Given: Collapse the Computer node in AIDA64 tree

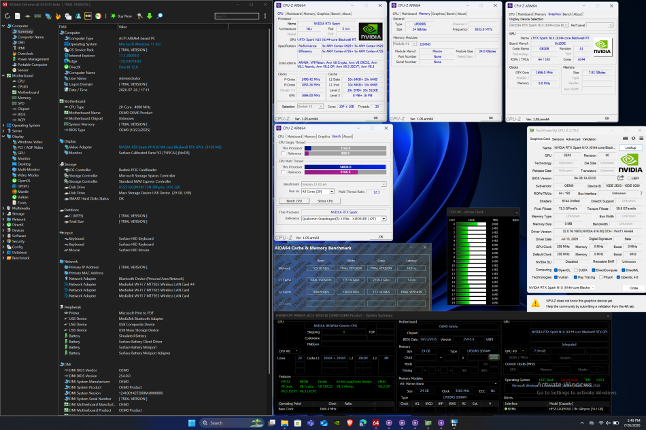Looking at the screenshot, I should coord(3,26).
